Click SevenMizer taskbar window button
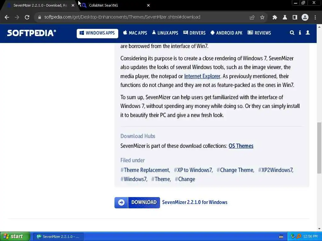This screenshot has height=241, width=322. (58, 237)
